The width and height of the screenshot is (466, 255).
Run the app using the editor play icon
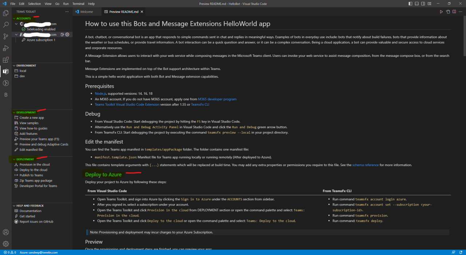point(441,11)
